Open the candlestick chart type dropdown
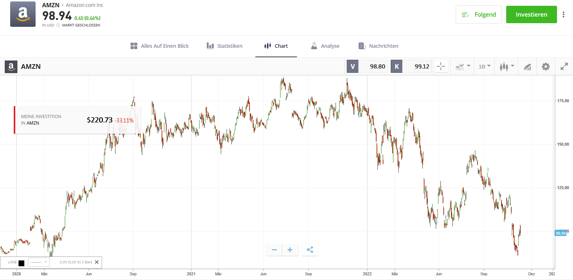573x280 pixels. pyautogui.click(x=507, y=66)
